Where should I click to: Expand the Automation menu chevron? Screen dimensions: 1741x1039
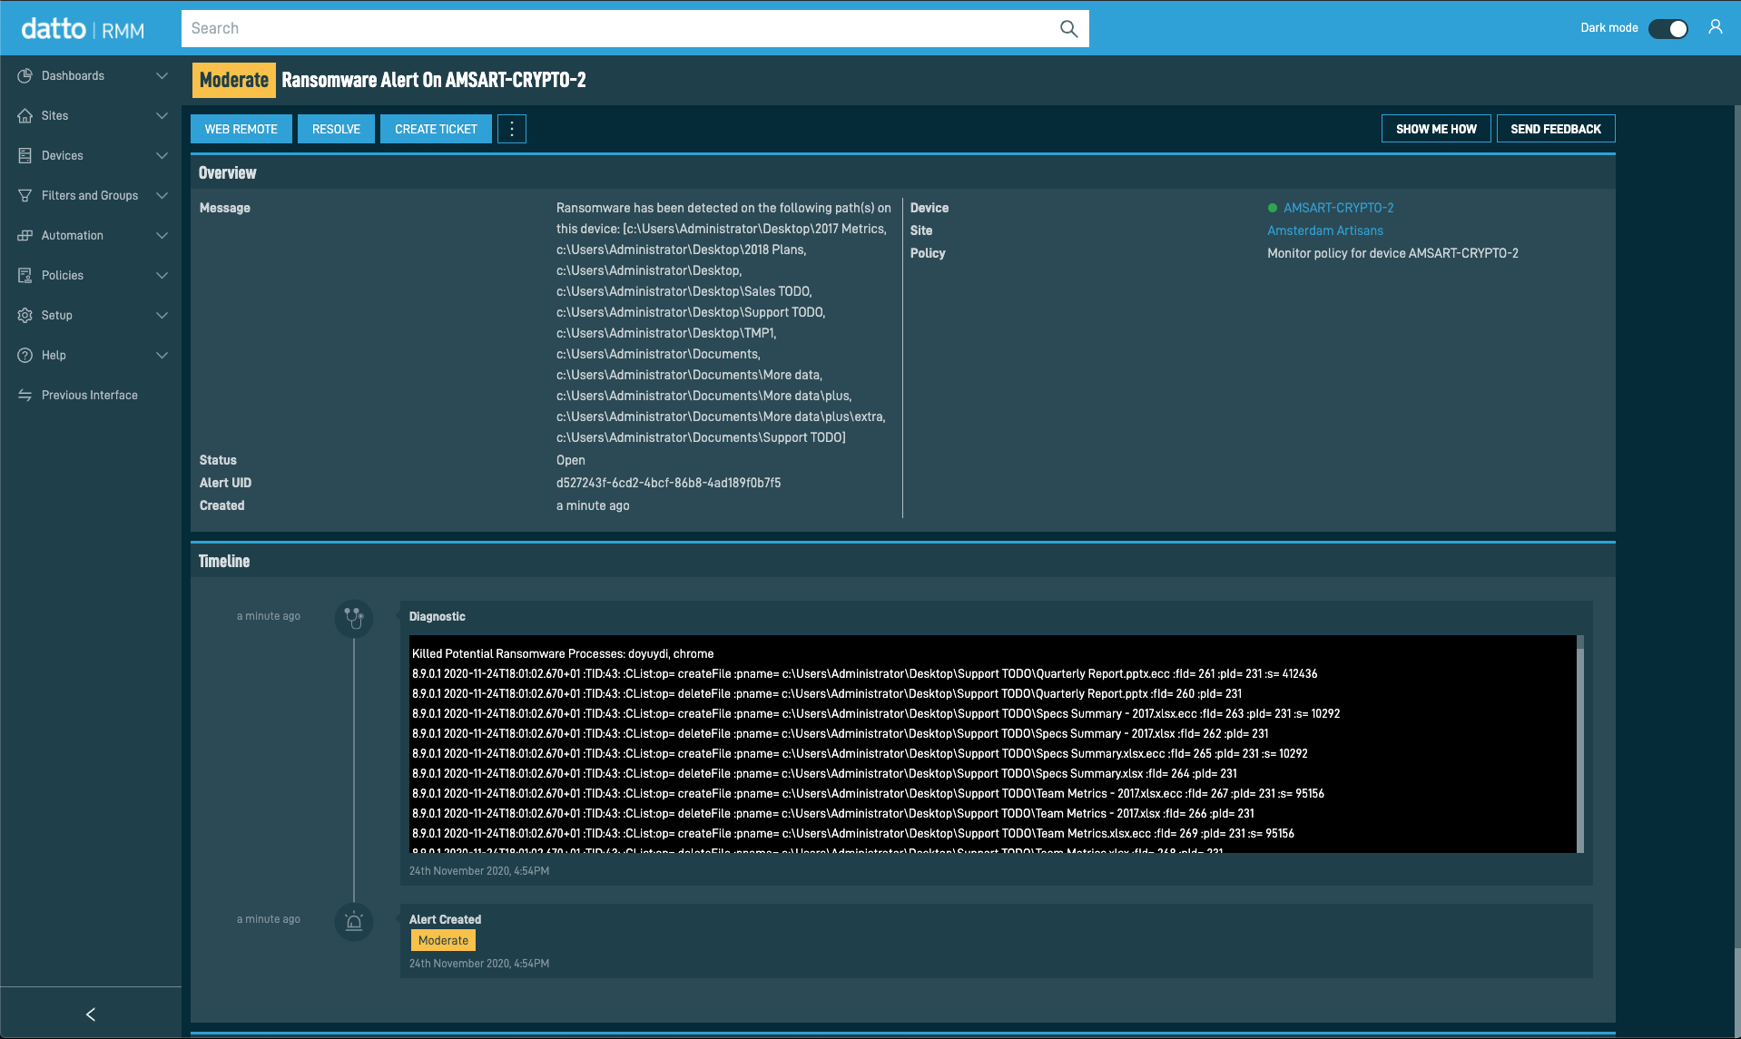coord(162,235)
